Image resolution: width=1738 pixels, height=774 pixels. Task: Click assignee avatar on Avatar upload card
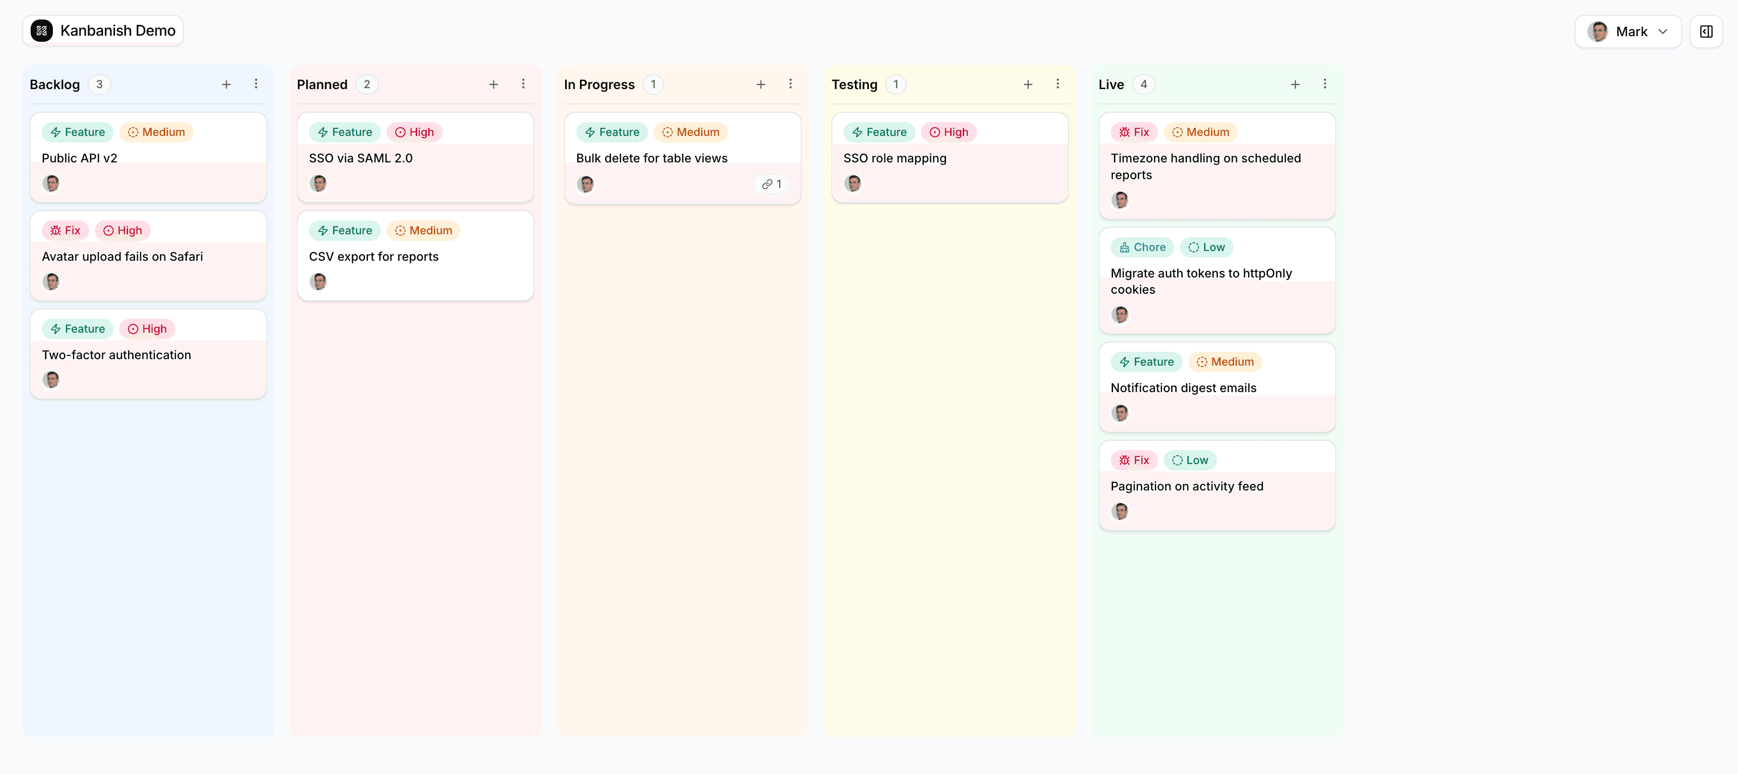pos(51,281)
